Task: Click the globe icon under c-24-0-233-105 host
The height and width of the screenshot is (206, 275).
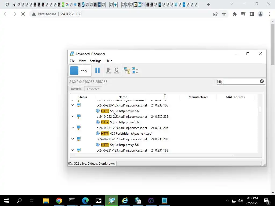Action: coord(98,111)
